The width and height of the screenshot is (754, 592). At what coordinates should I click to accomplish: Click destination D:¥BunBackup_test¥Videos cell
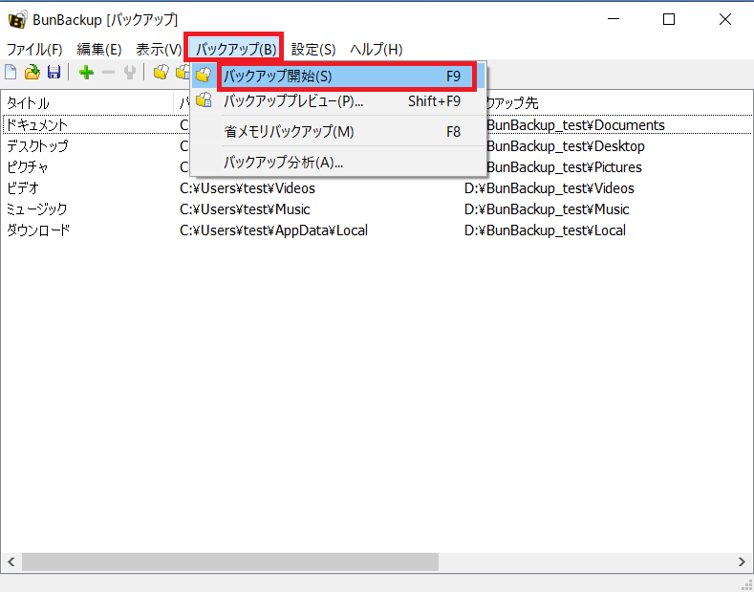click(x=549, y=188)
